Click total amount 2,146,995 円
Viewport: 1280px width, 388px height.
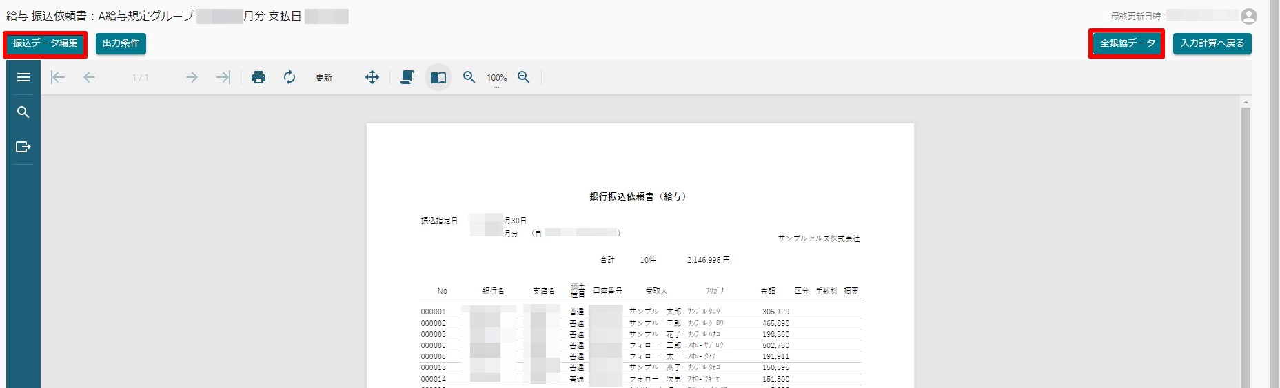coord(708,260)
